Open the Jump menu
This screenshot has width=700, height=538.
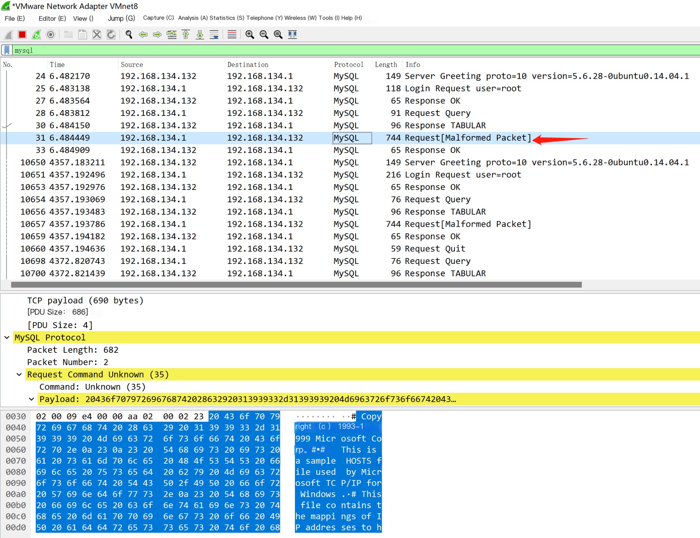pyautogui.click(x=121, y=18)
